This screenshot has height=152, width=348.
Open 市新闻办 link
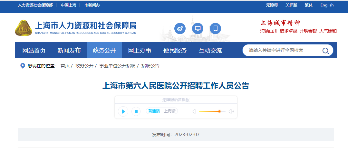pyautogui.click(x=92, y=5)
